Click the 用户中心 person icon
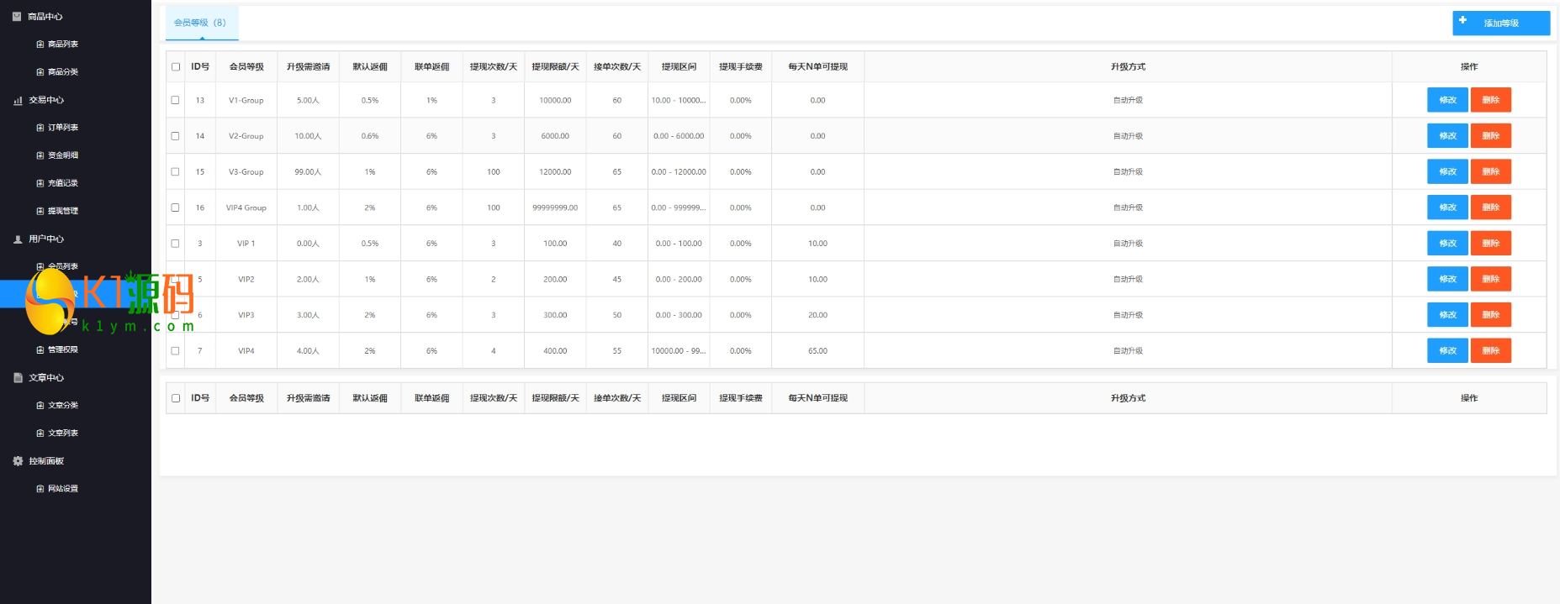Viewport: 1560px width, 604px height. [18, 239]
